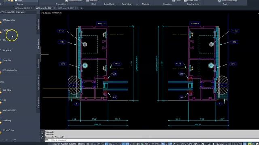Image resolution: width=259 pixels, height=145 pixels.
Task: Expand the Annotation panel dropdown
Action: coord(62,4)
